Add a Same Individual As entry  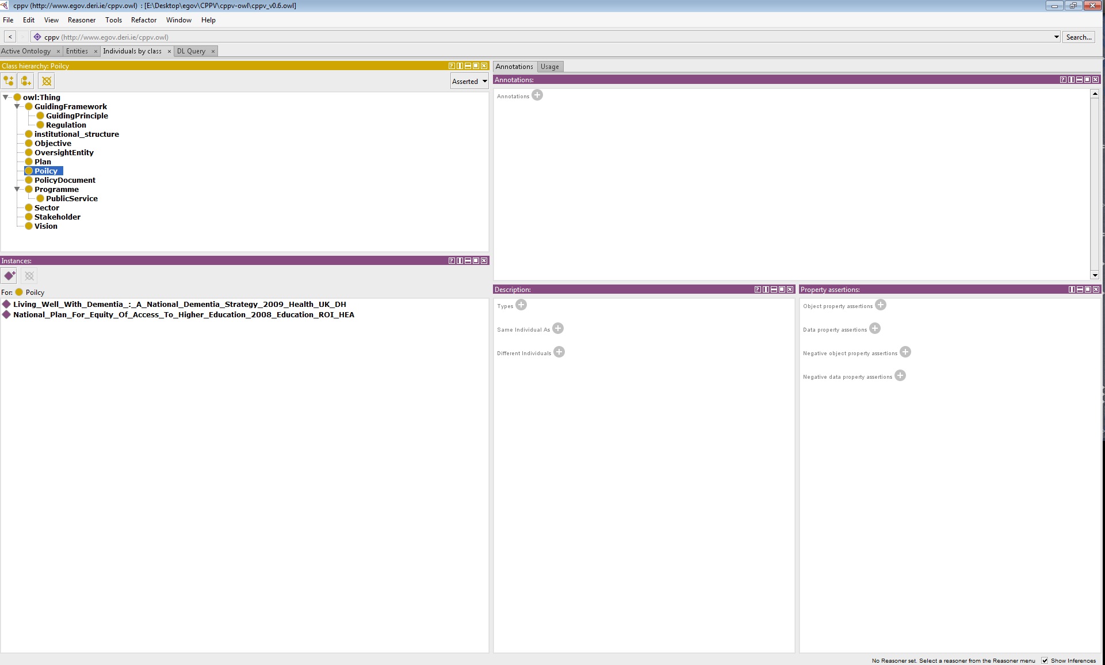[x=558, y=329]
